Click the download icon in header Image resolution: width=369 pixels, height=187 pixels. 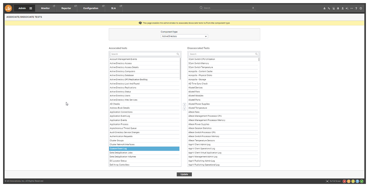point(343,8)
